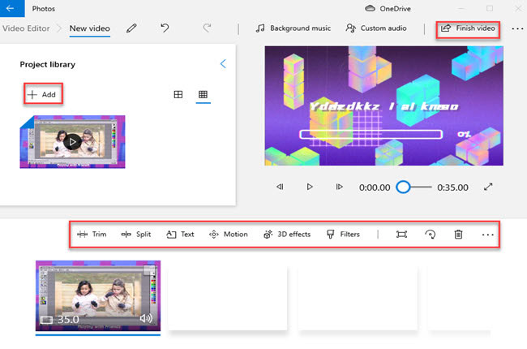This screenshot has width=527, height=349.
Task: Click the first empty storyboard placeholder slot
Action: click(x=228, y=298)
